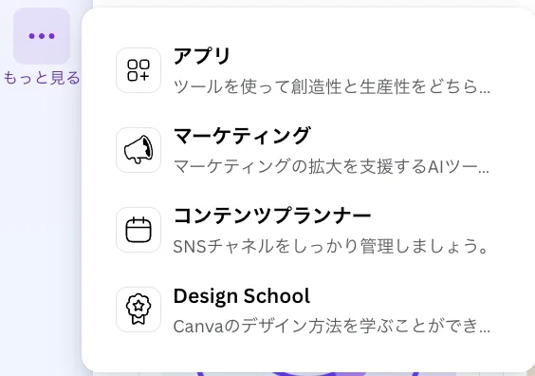Open the マーケティング menu entry
The image size is (535, 376).
242,136
